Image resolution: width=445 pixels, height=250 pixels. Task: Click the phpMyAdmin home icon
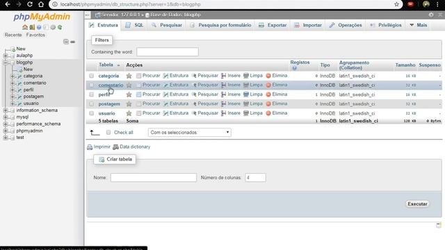25,27
